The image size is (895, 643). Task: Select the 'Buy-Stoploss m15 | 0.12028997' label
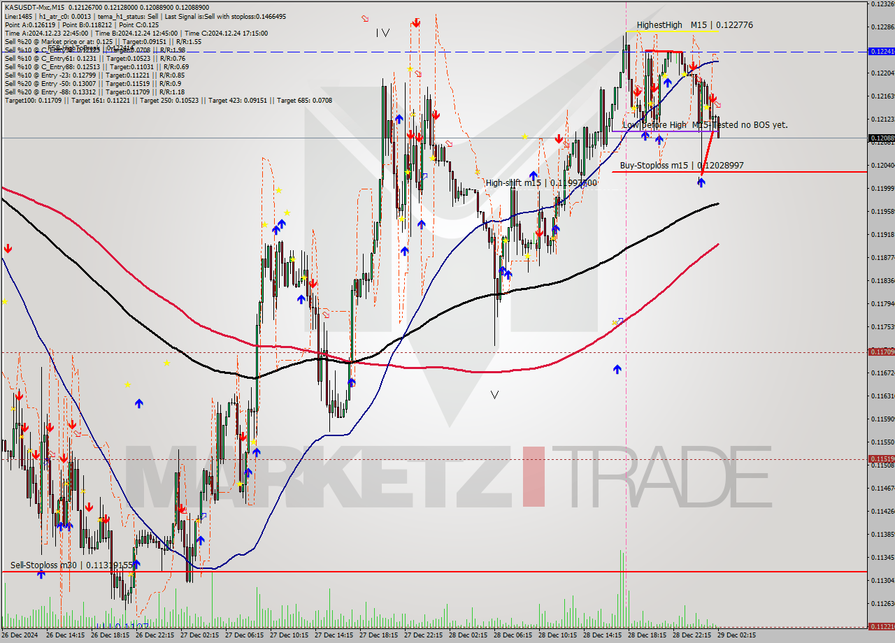682,166
